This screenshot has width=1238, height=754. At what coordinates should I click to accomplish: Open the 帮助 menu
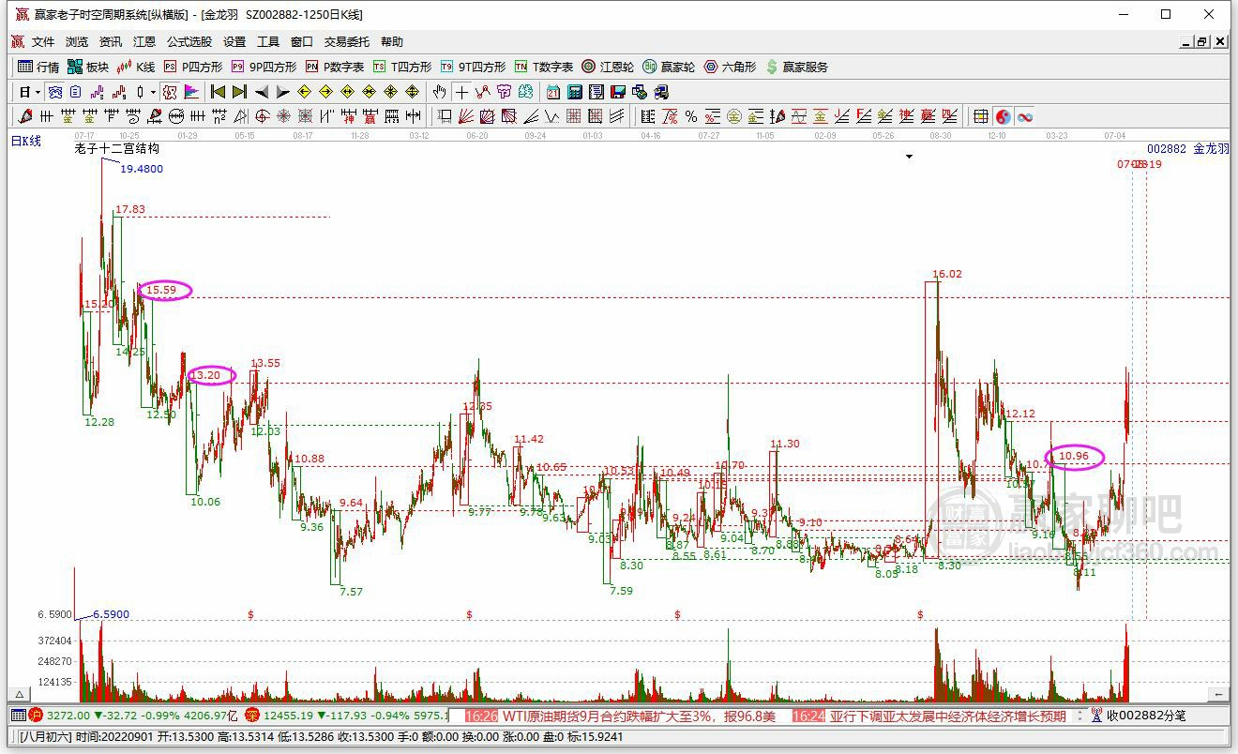point(392,42)
